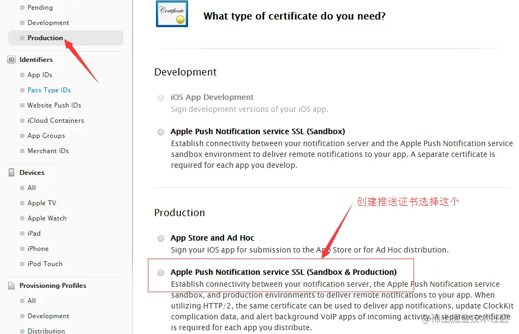The width and height of the screenshot is (519, 334).
Task: Open iCloud Containers in sidebar
Action: [55, 121]
